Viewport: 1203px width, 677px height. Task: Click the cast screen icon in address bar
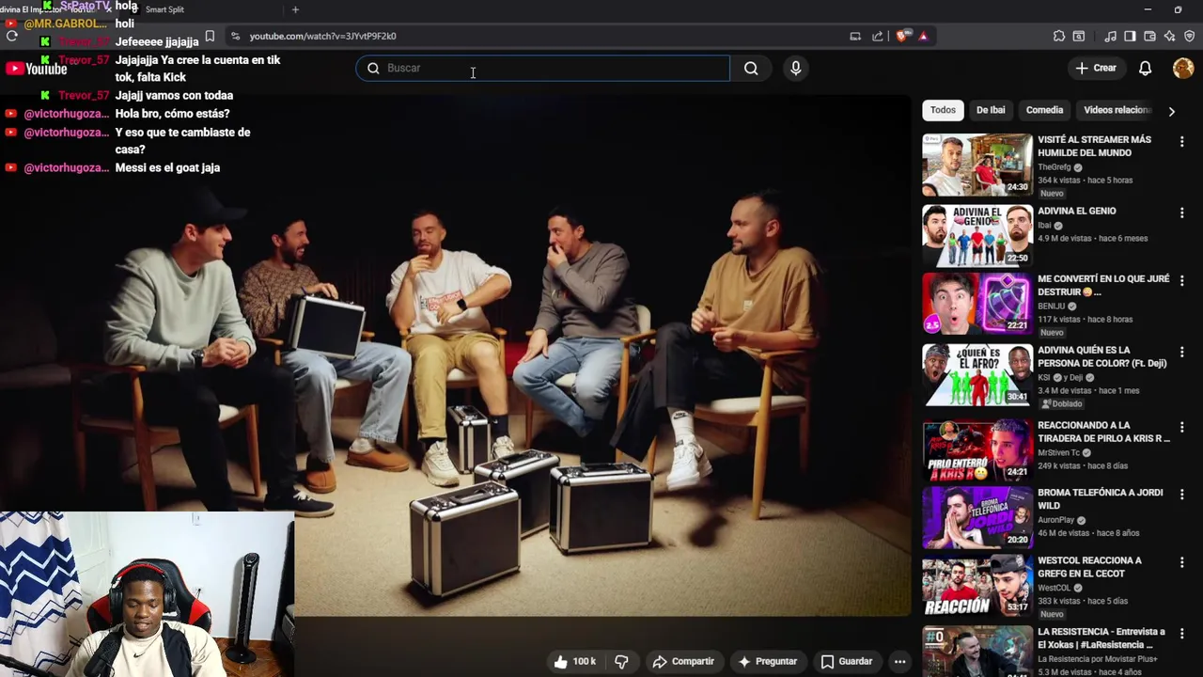(855, 36)
